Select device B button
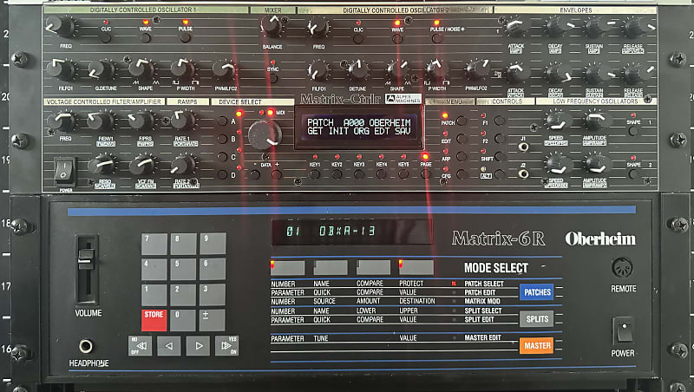This screenshot has height=392, width=694. pos(222,139)
